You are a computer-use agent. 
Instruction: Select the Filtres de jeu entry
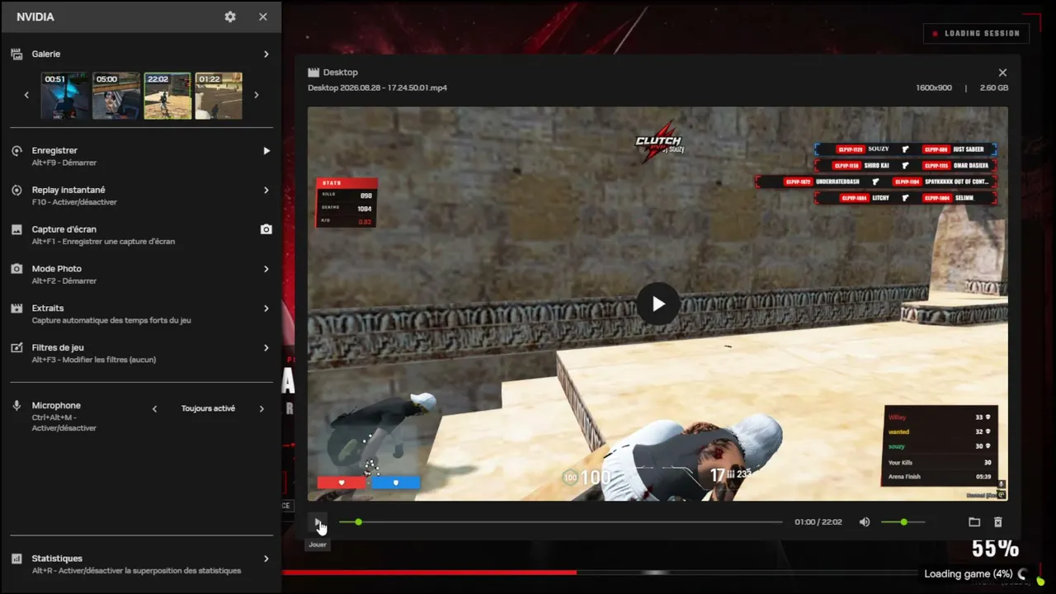[58, 348]
